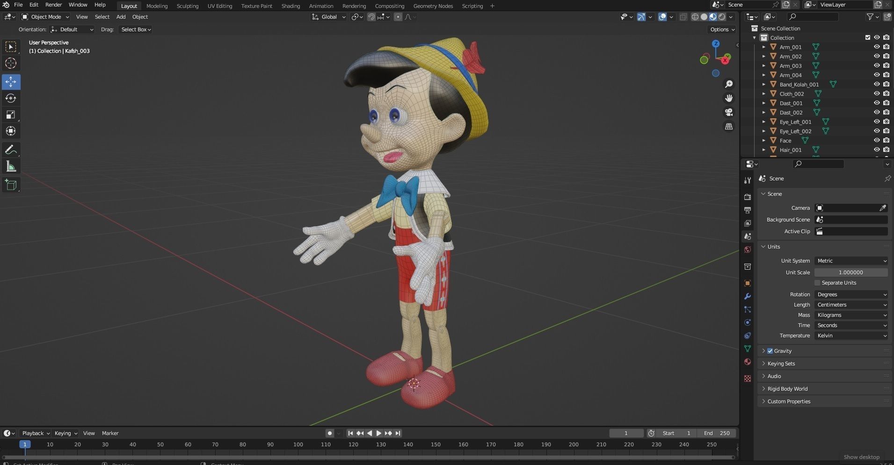Image resolution: width=894 pixels, height=465 pixels.
Task: Open the Drag Select Box dropdown
Action: 136,29
